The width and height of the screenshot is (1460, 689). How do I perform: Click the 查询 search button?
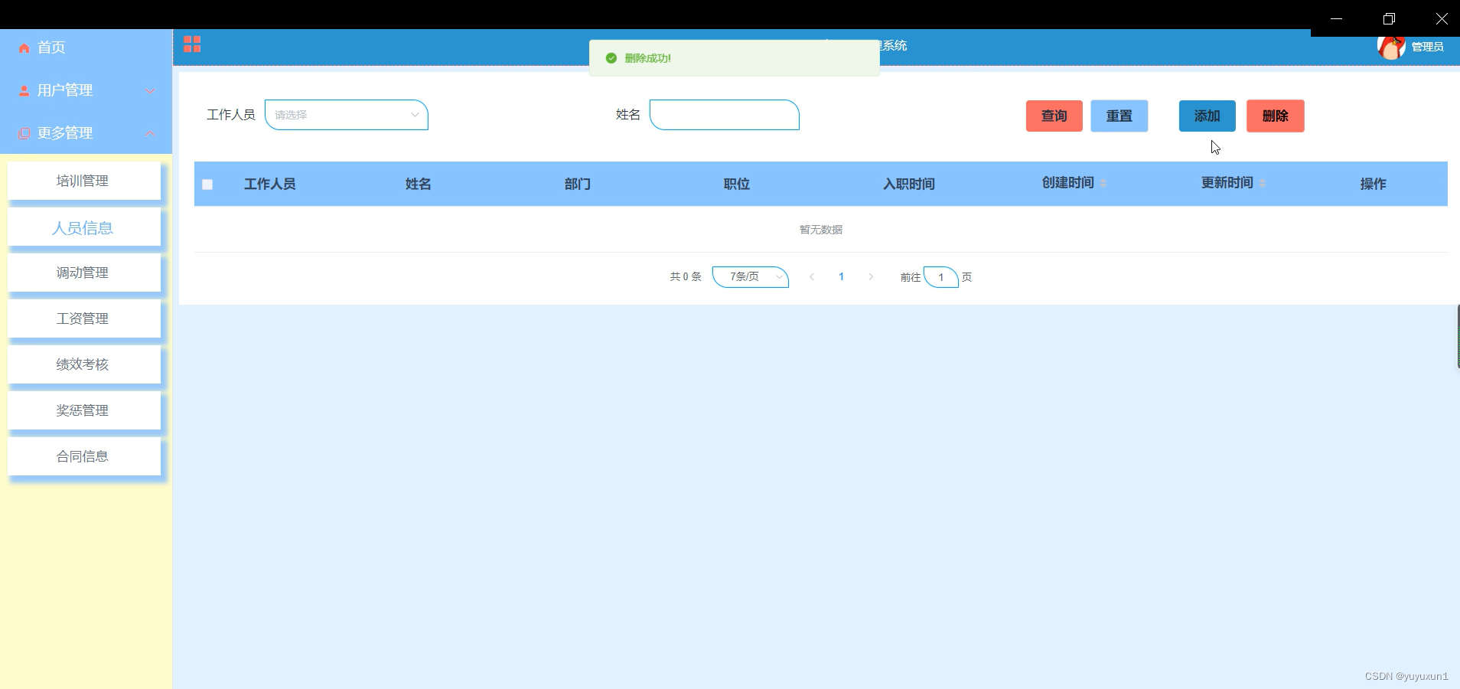pos(1054,116)
